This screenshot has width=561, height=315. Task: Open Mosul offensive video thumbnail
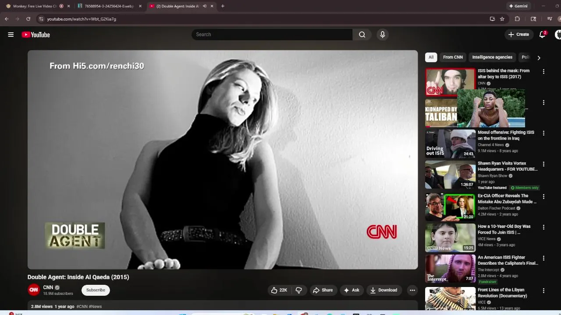tap(450, 143)
